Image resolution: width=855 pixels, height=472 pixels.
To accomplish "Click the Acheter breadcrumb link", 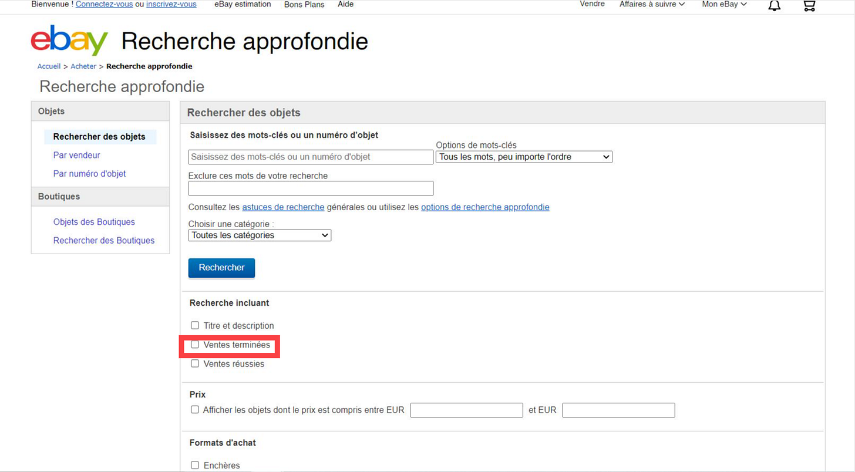I will [83, 66].
